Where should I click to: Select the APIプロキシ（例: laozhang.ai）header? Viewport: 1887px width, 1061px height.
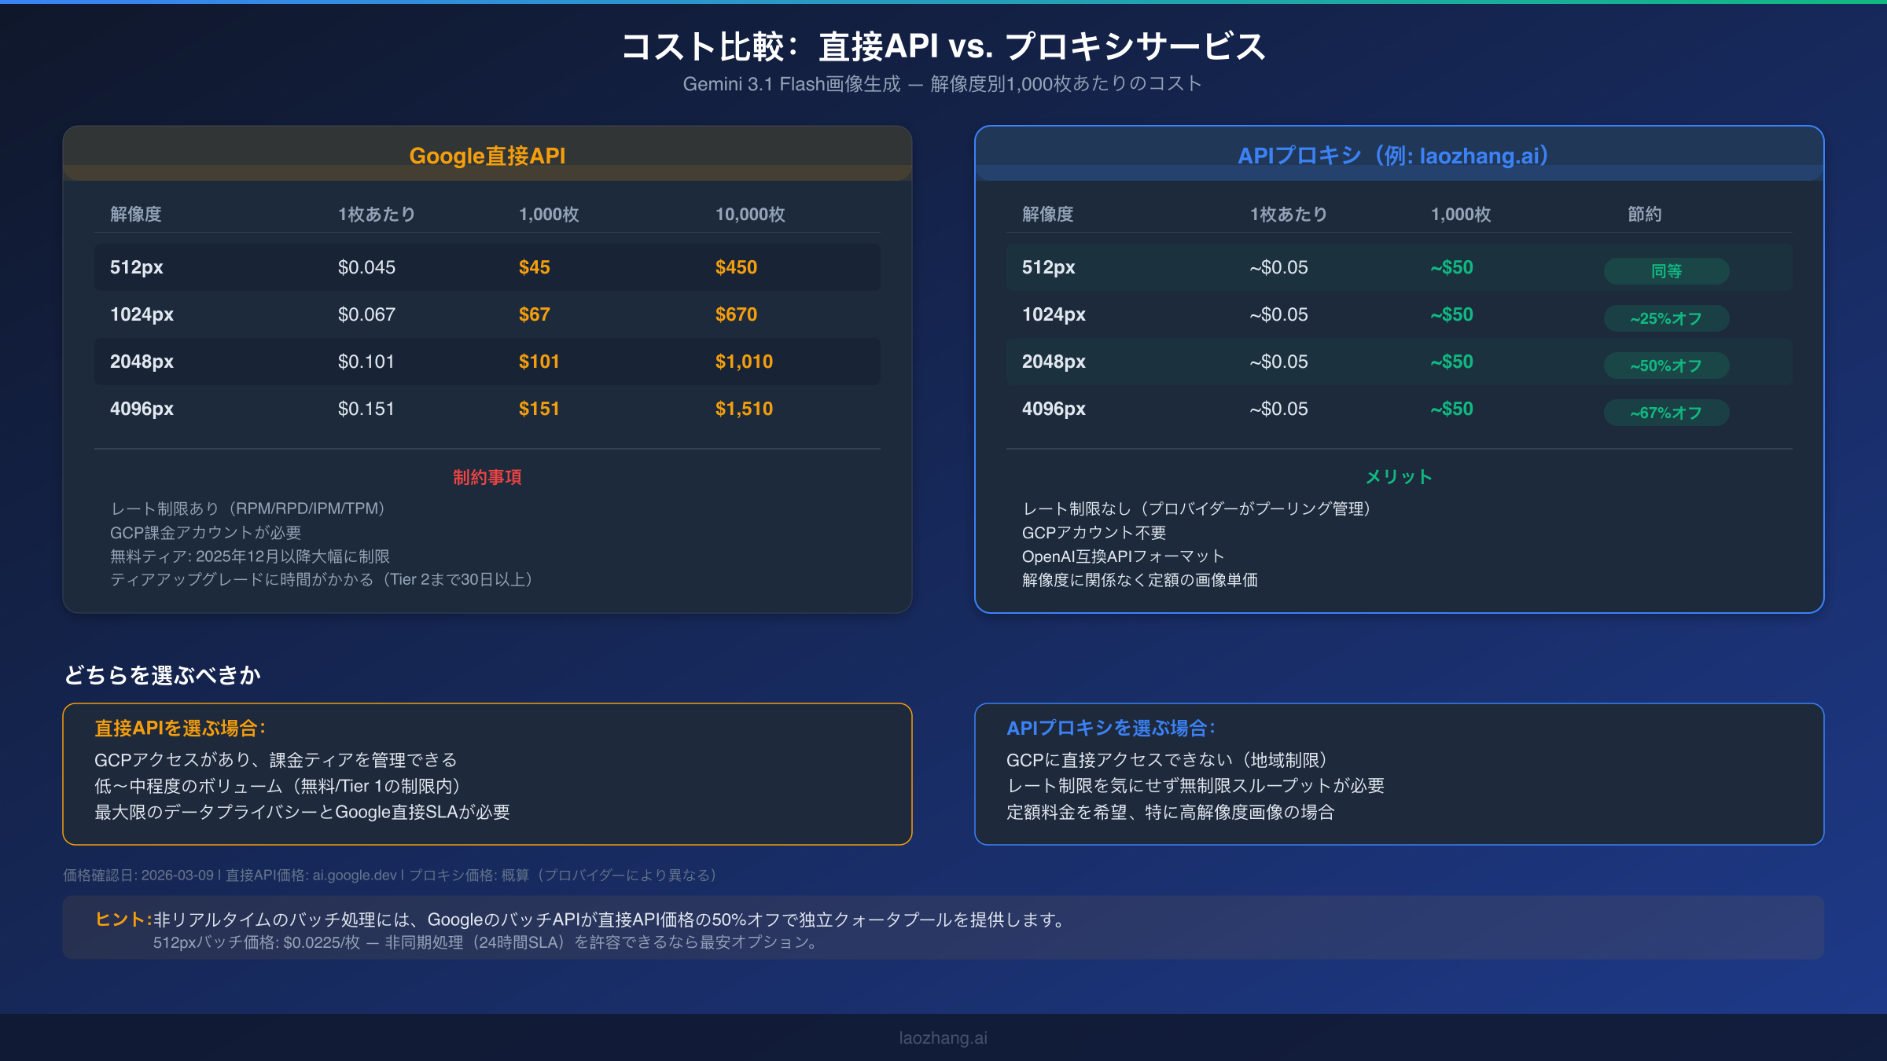click(1399, 155)
